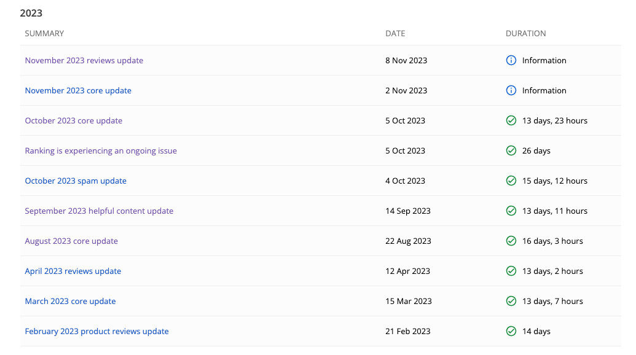Open February 2023 product reviews update
This screenshot has height=355, width=636.
(x=96, y=331)
